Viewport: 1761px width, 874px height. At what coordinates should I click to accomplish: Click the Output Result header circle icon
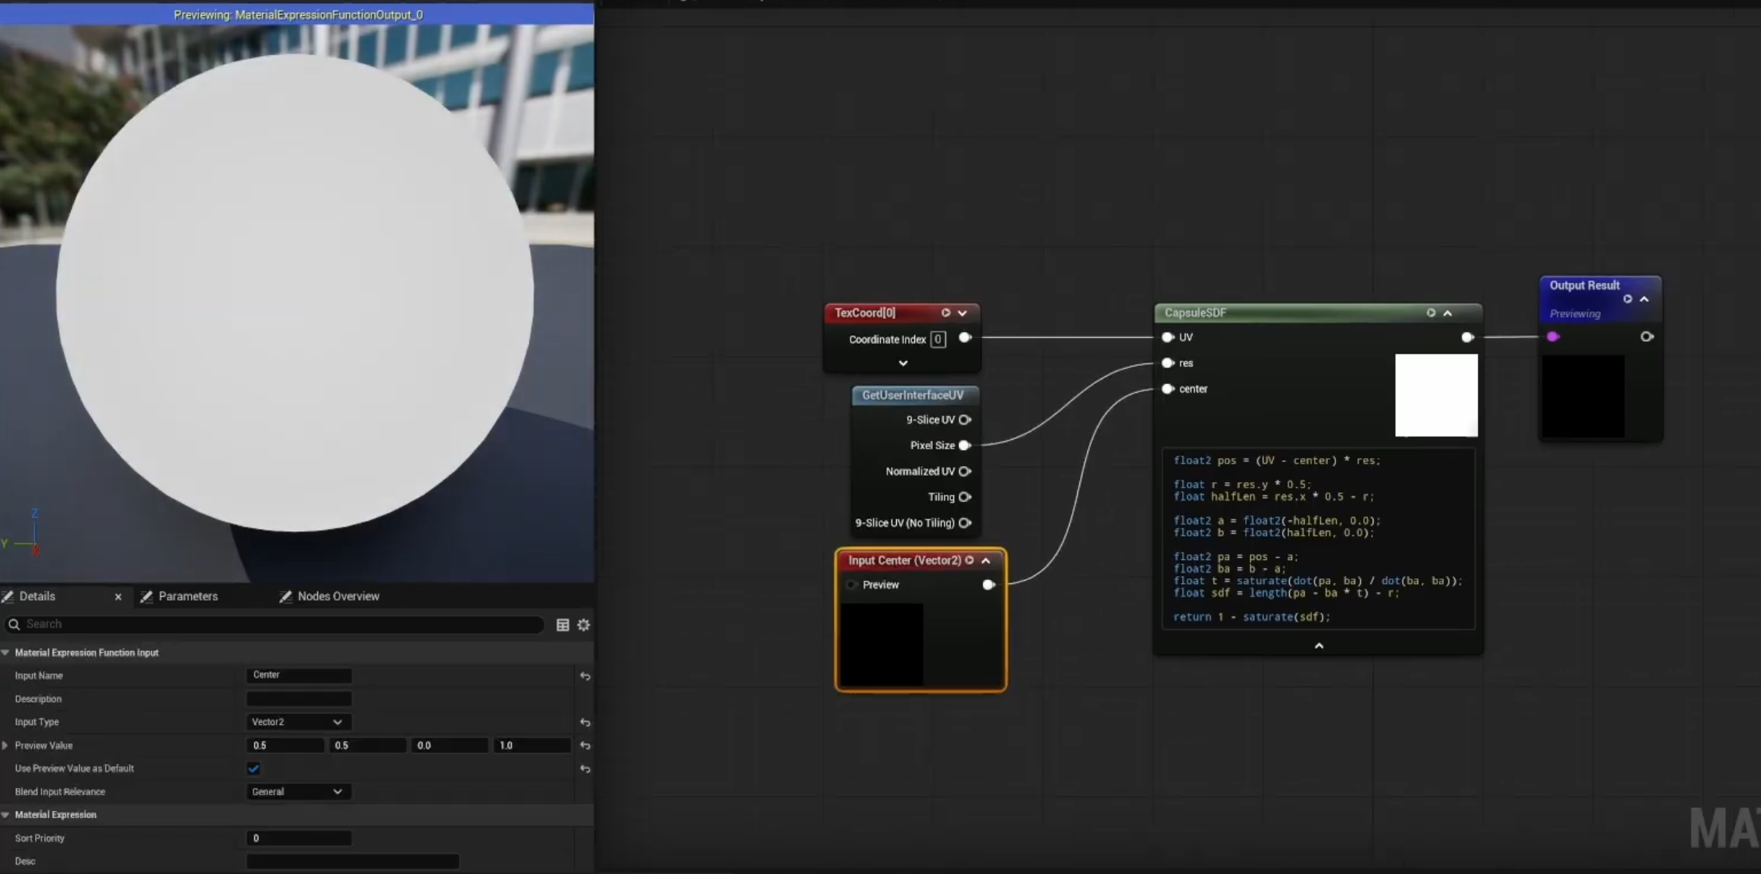[x=1628, y=300]
